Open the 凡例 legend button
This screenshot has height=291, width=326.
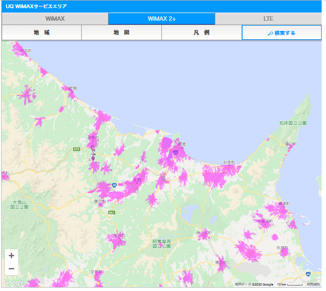coord(202,33)
